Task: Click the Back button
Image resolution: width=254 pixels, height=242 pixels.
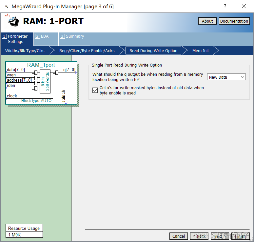Action: (x=199, y=236)
